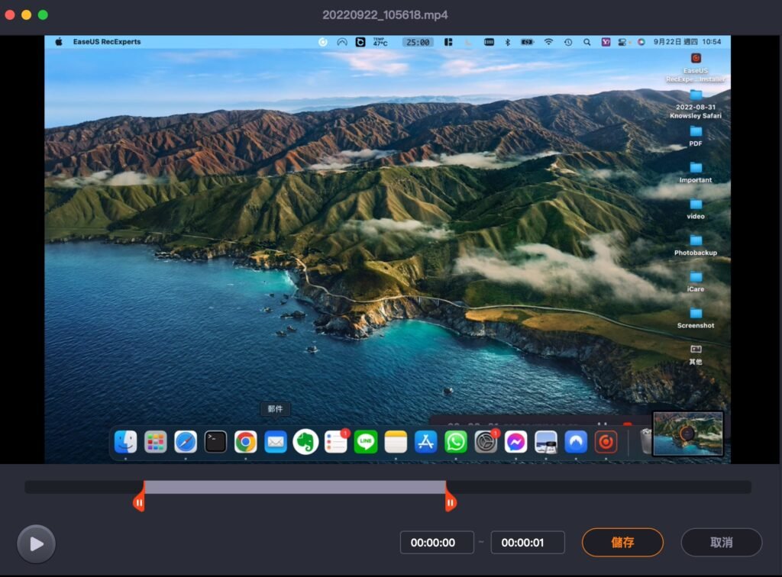Click the right orange trim end handle

tap(451, 502)
